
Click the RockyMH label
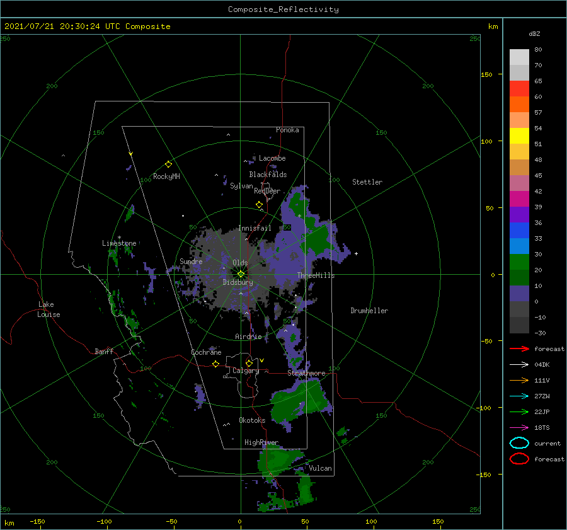coord(166,176)
